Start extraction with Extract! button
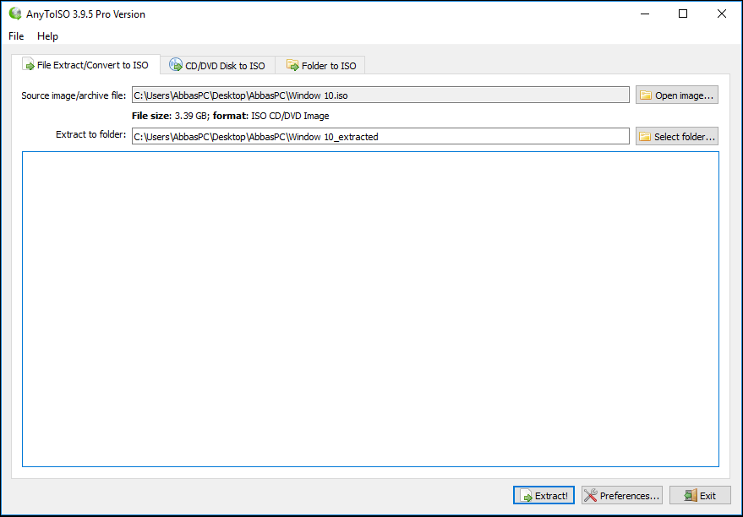The height and width of the screenshot is (517, 743). coord(544,495)
